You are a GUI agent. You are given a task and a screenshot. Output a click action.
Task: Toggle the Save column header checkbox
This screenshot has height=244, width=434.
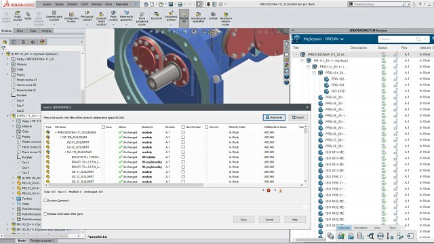(x=103, y=127)
